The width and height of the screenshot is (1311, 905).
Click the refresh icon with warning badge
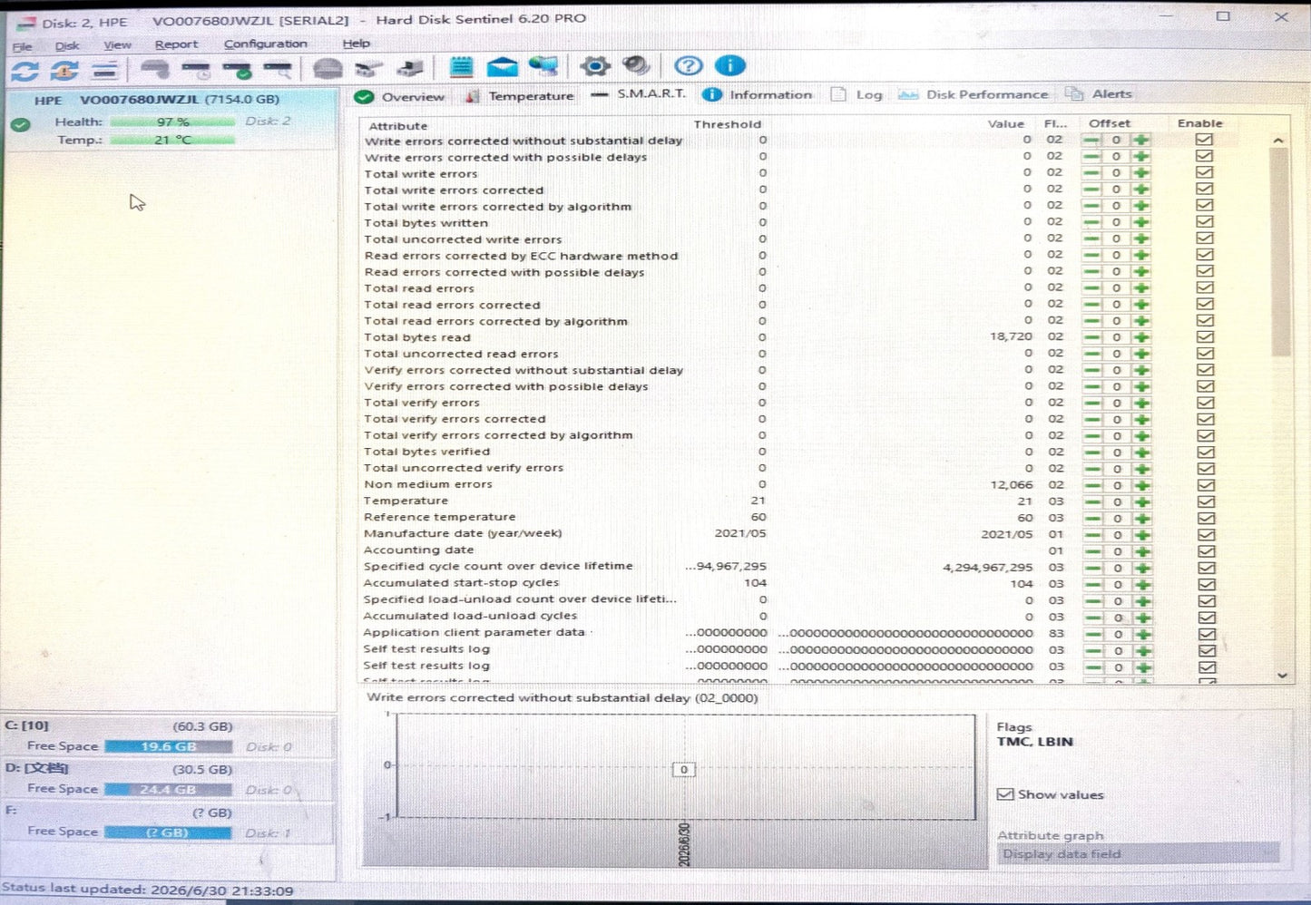(64, 70)
